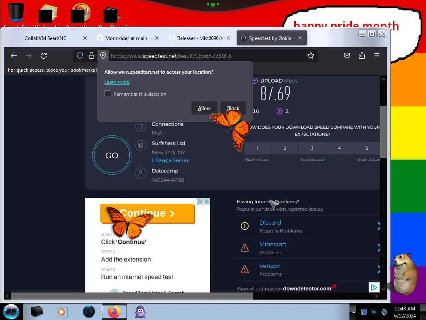426x320 pixels.
Task: Click Change Server link
Action: pos(170,160)
